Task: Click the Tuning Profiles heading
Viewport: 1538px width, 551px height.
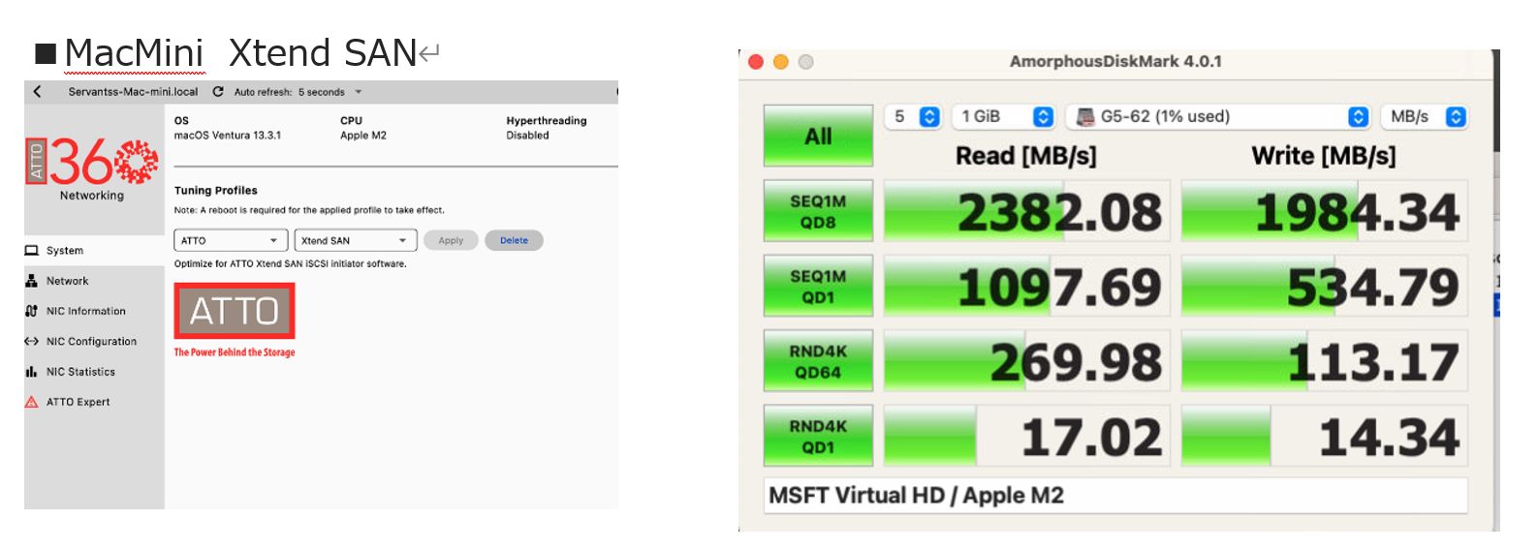Action: point(216,191)
